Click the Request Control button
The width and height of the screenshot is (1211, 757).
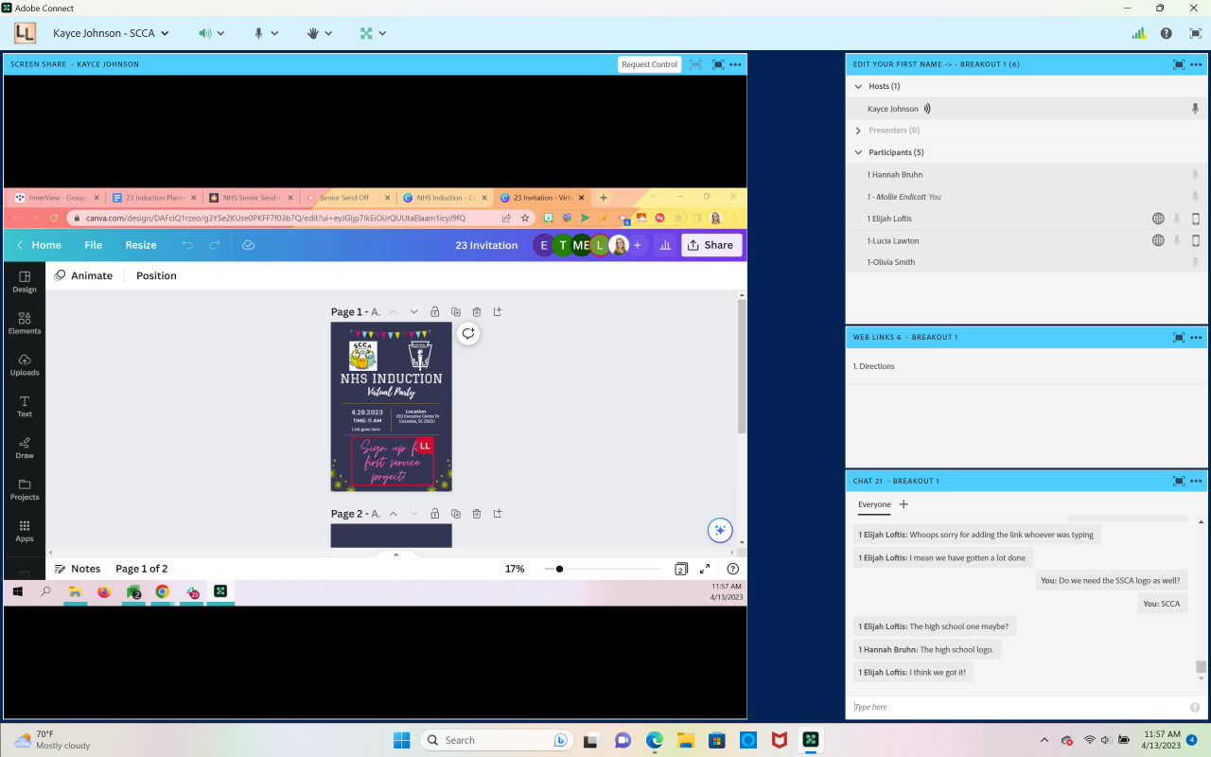pyautogui.click(x=650, y=64)
